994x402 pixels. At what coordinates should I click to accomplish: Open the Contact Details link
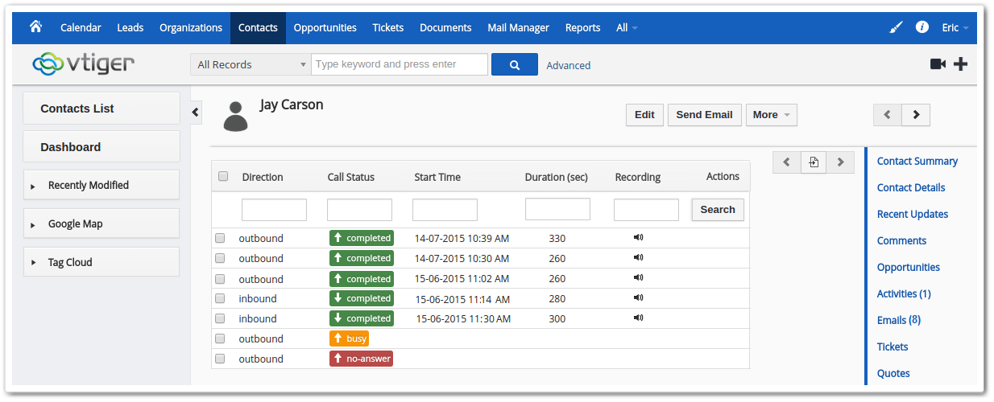tap(910, 187)
